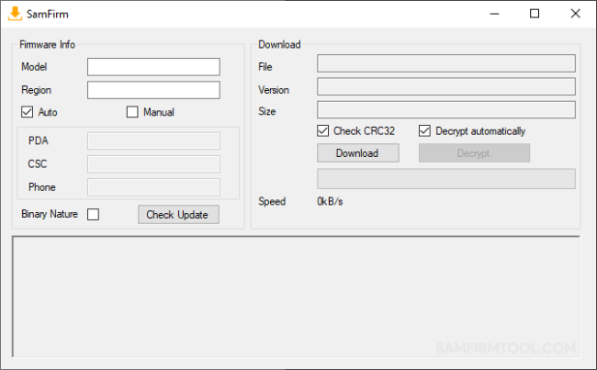Uncheck the Auto checkbox
The width and height of the screenshot is (597, 370).
click(x=27, y=112)
